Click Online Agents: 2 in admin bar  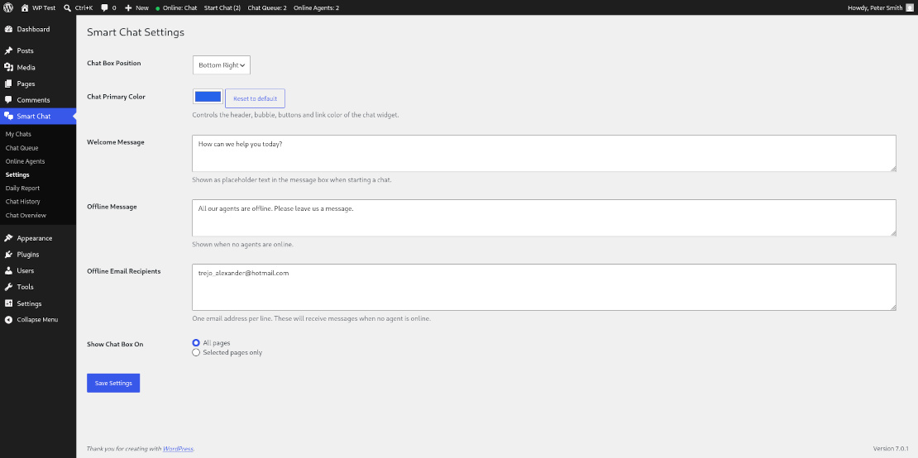[x=316, y=7]
